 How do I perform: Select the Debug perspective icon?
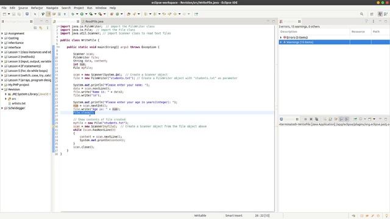tap(386, 14)
